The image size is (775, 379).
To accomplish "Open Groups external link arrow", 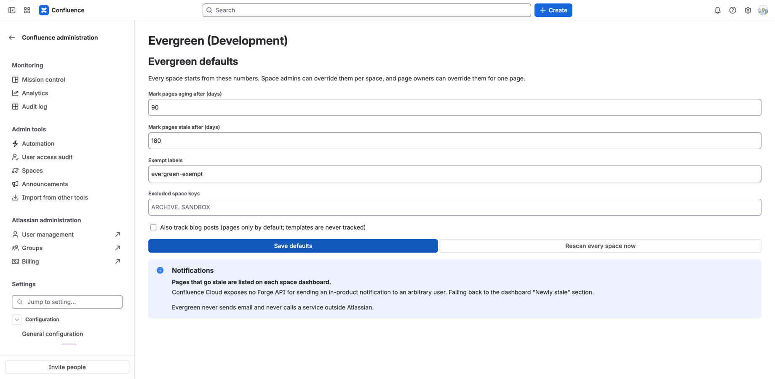I will click(x=118, y=248).
